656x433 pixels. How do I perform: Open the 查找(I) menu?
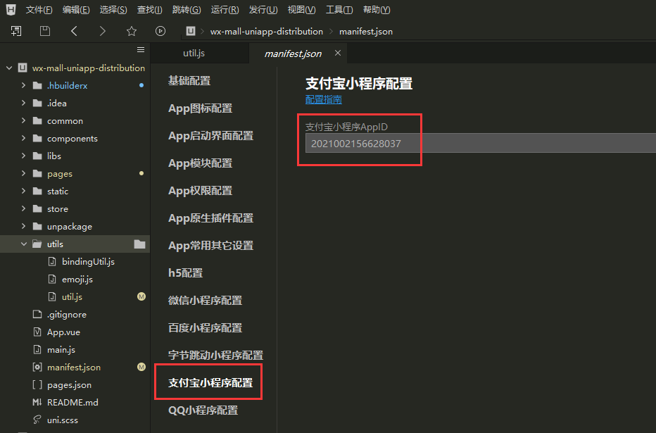(149, 9)
